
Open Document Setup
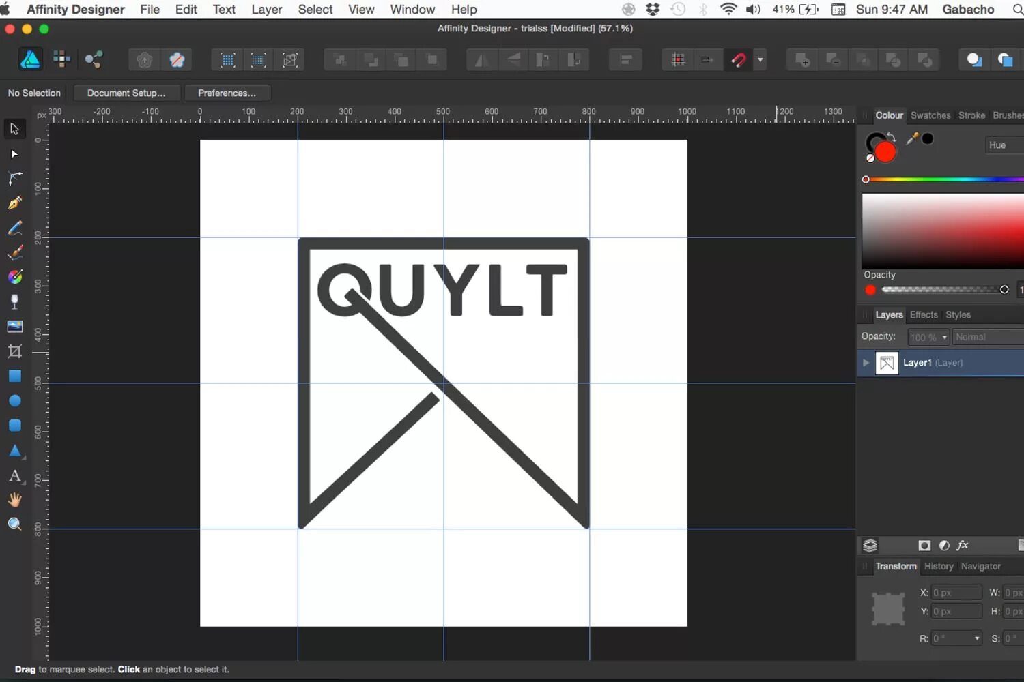(126, 93)
